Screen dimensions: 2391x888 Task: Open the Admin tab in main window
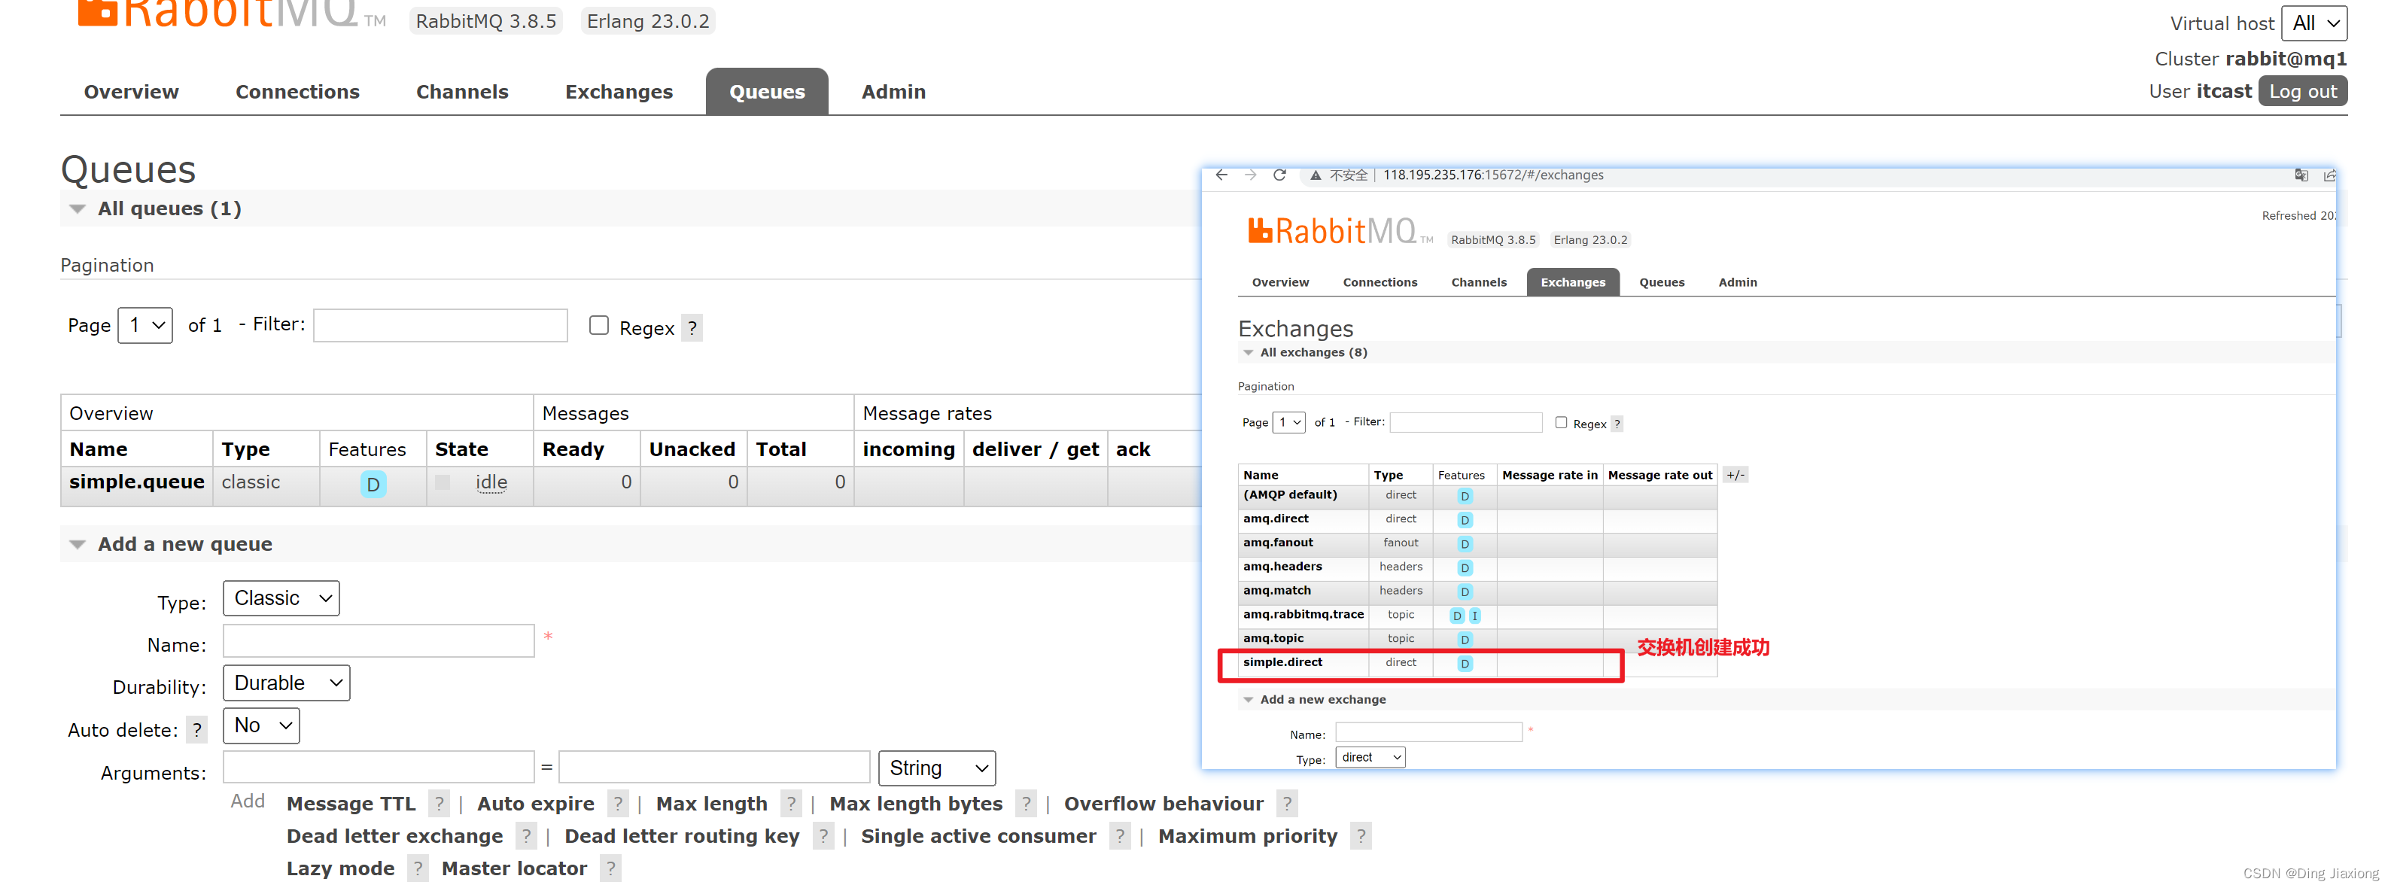pyautogui.click(x=893, y=92)
